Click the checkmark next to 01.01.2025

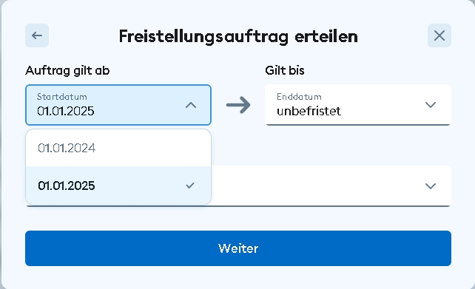point(190,186)
